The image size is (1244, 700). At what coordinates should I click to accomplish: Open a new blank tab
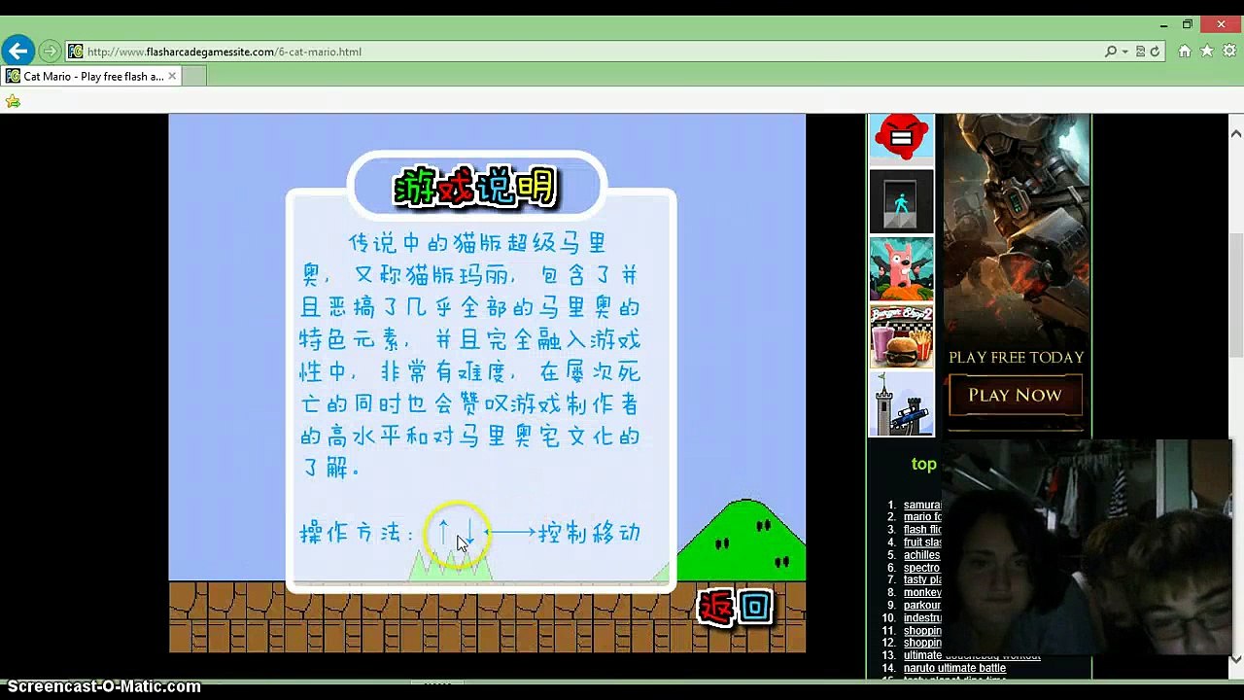[x=193, y=76]
